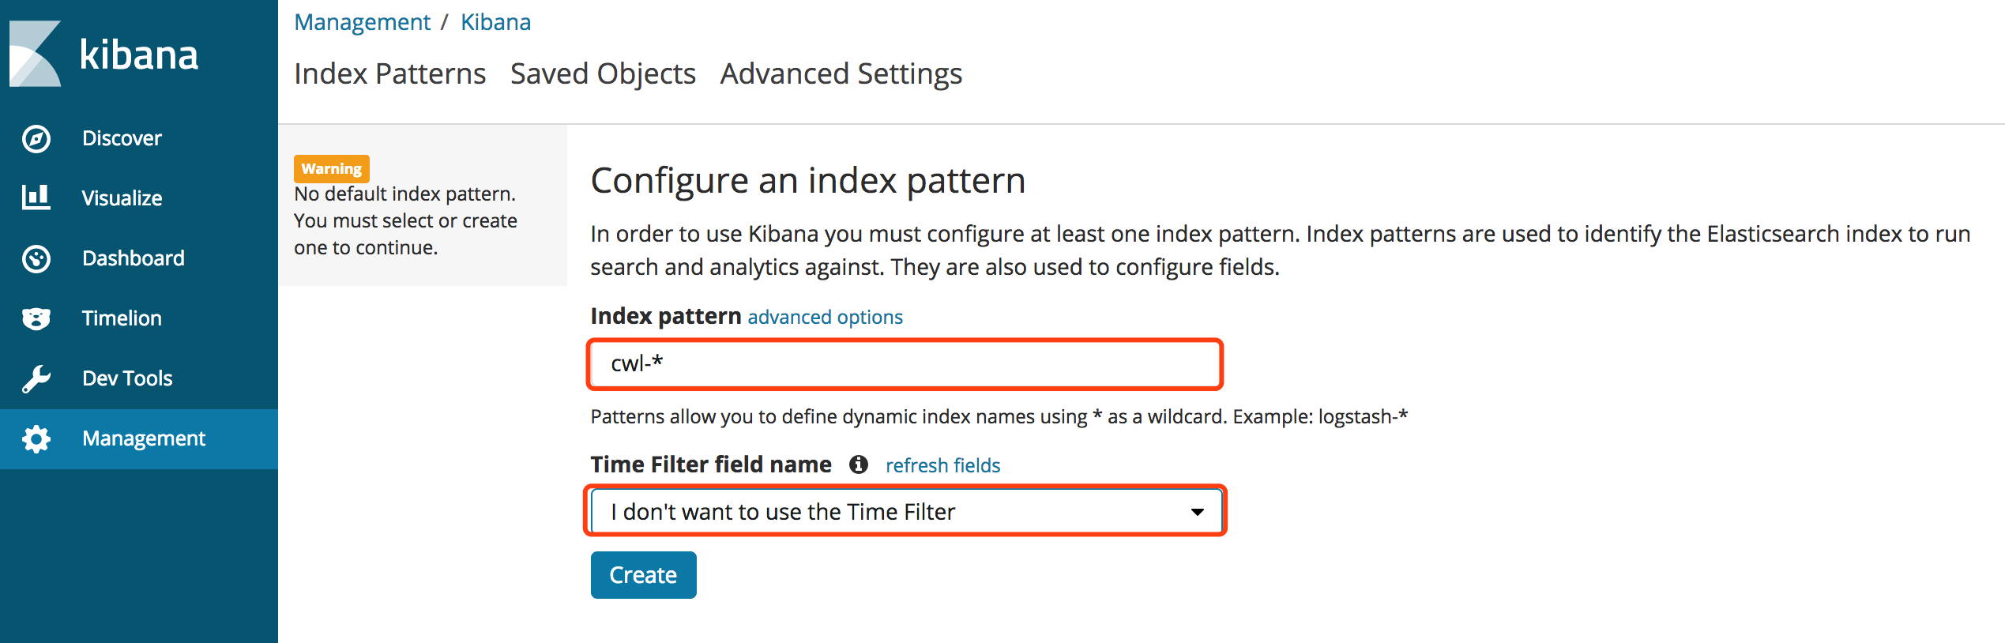2005x643 pixels.
Task: Focus the Index pattern text field
Action: (x=904, y=364)
